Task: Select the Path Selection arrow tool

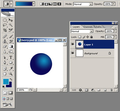Action: coord(5,58)
